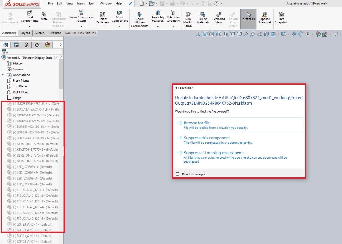
Task: Click the FeatureManager design tree tab
Action: [x=6, y=45]
